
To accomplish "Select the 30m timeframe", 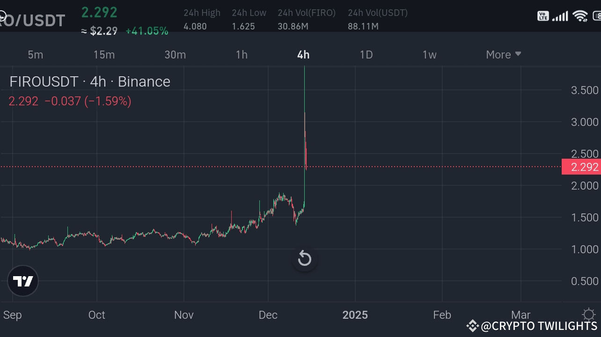I will tap(175, 54).
